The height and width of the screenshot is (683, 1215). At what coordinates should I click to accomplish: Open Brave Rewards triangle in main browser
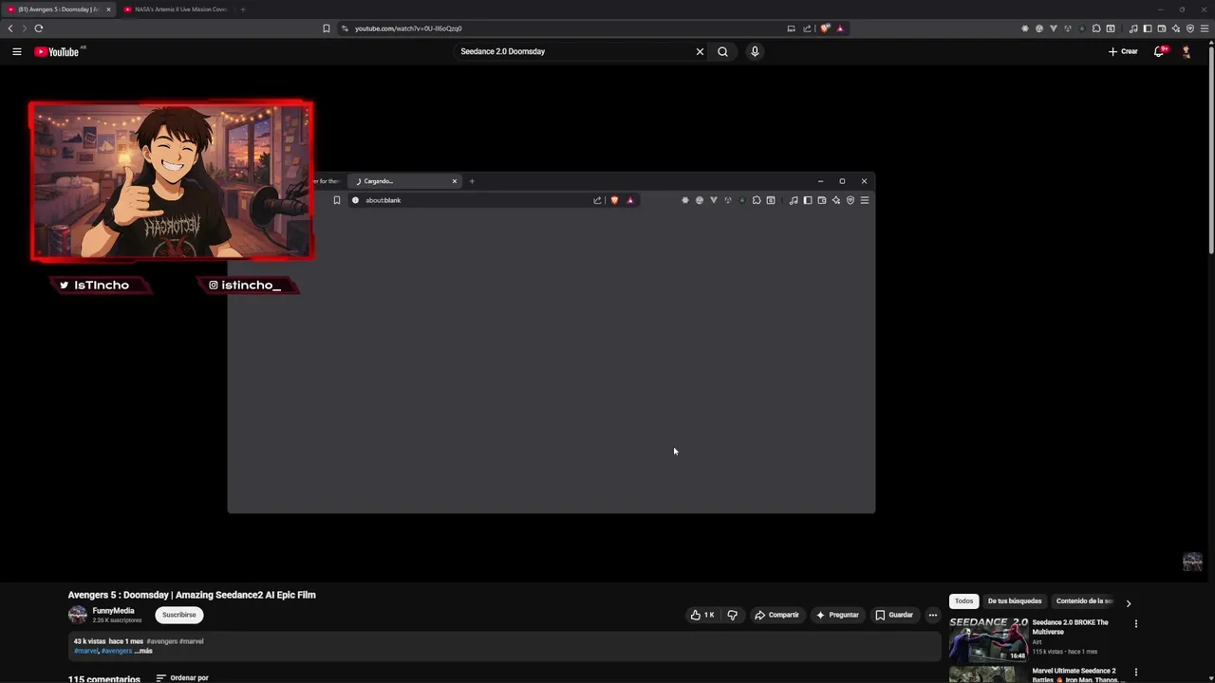coord(840,28)
